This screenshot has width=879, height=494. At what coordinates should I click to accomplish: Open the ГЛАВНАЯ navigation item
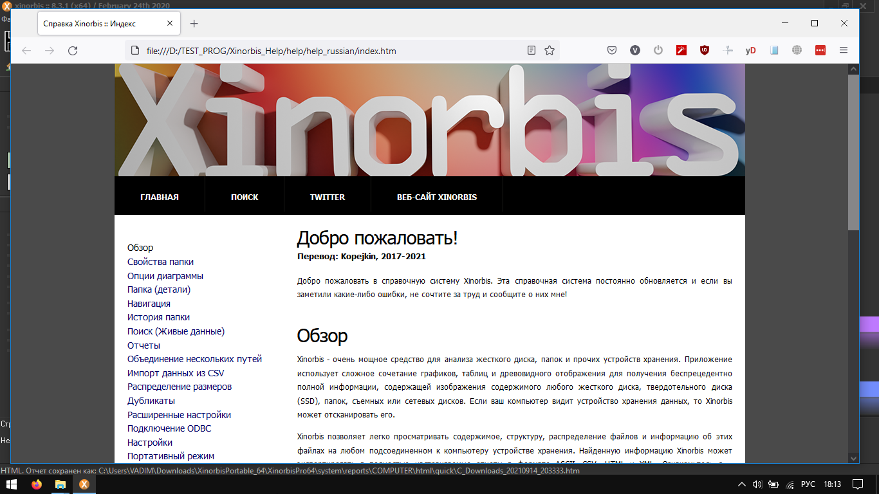[x=160, y=197]
